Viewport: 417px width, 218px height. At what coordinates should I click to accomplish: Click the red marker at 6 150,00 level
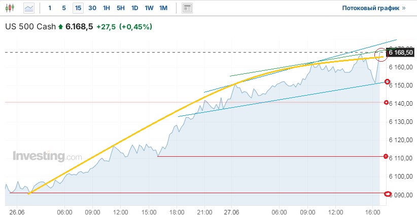[387, 82]
